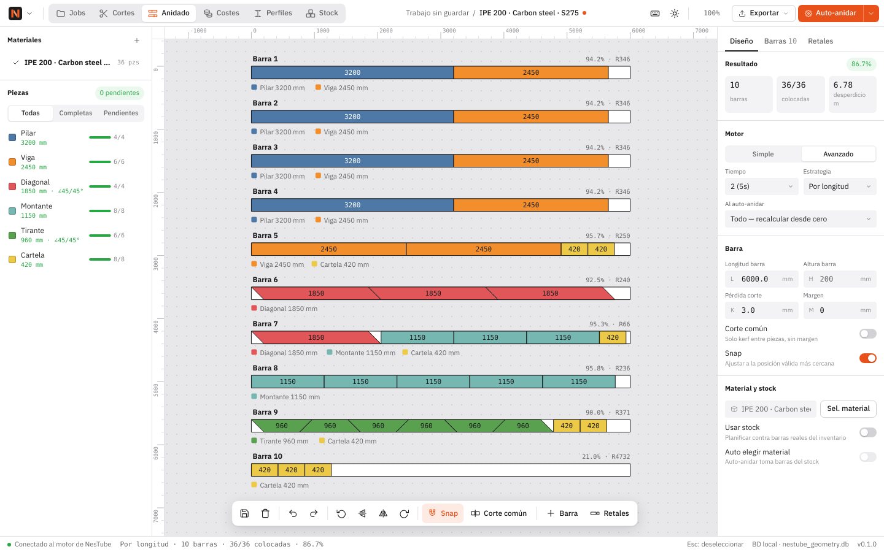Viewport: 884px width, 552px height.
Task: Click the save icon in bottom toolbar
Action: (x=244, y=513)
